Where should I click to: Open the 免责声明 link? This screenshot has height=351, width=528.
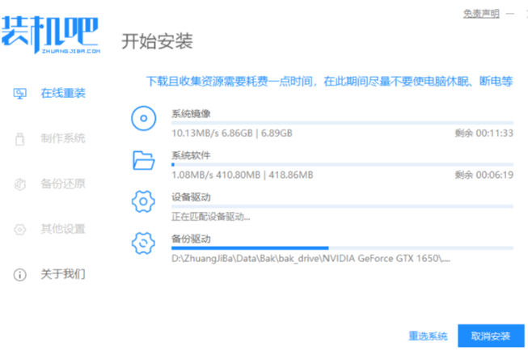click(x=480, y=14)
